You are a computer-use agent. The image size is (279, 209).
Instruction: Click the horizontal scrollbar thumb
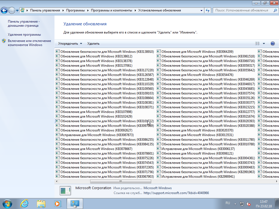(x=121, y=181)
